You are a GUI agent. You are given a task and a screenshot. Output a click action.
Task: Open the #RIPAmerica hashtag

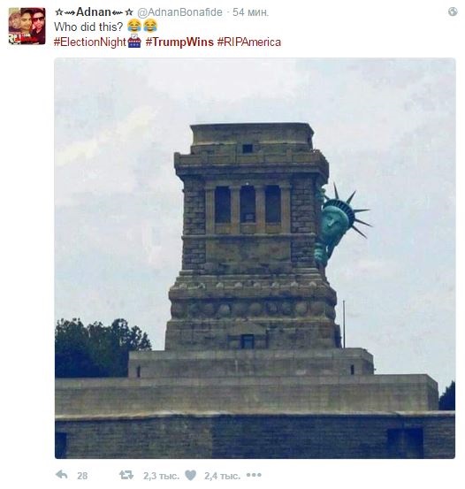[x=249, y=42]
